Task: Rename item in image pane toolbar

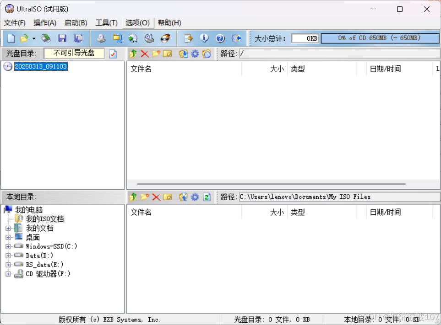Action: pyautogui.click(x=167, y=53)
